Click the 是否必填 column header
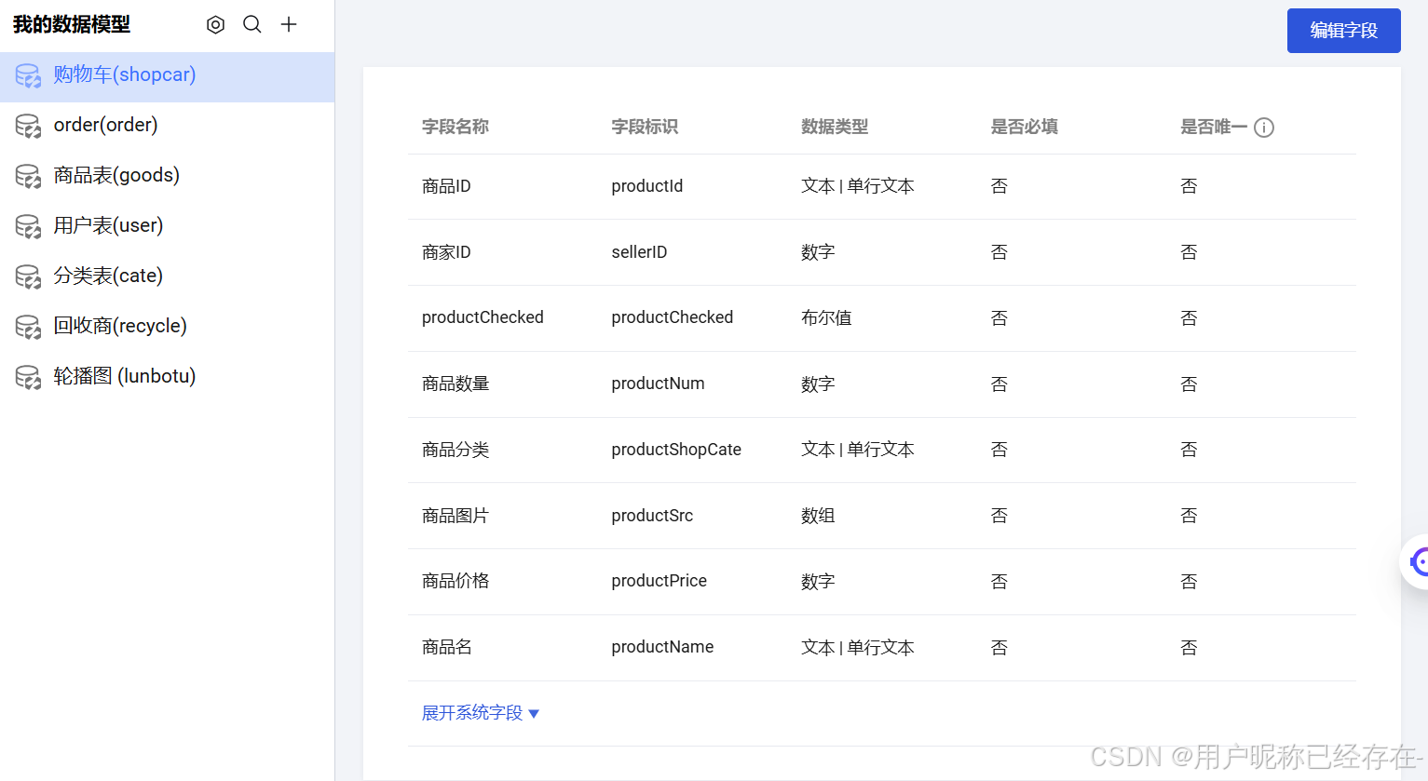Viewport: 1428px width, 781px height. (1025, 127)
